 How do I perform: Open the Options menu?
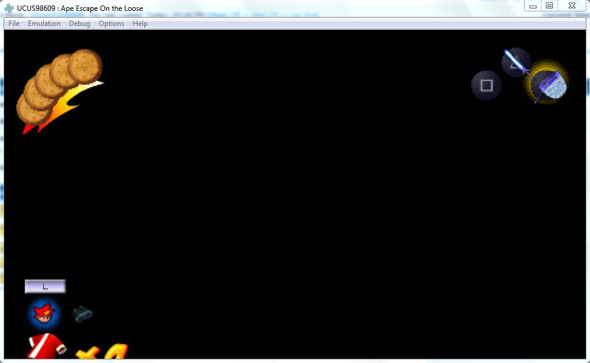(x=111, y=24)
